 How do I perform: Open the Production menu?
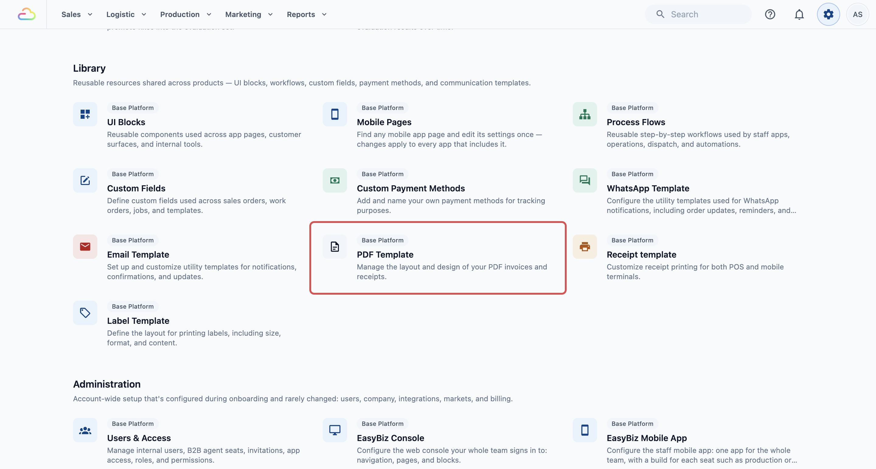coord(179,15)
